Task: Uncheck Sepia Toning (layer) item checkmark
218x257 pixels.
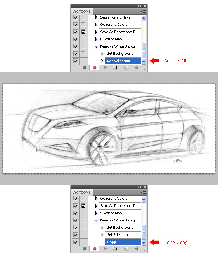Action: click(76, 17)
